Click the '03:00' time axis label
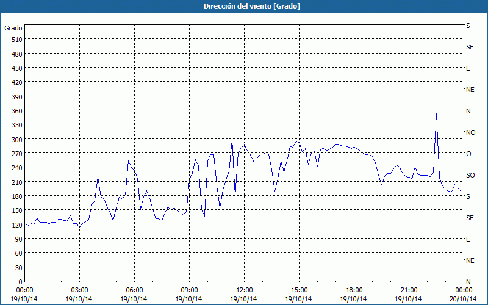488x305 pixels. click(79, 290)
